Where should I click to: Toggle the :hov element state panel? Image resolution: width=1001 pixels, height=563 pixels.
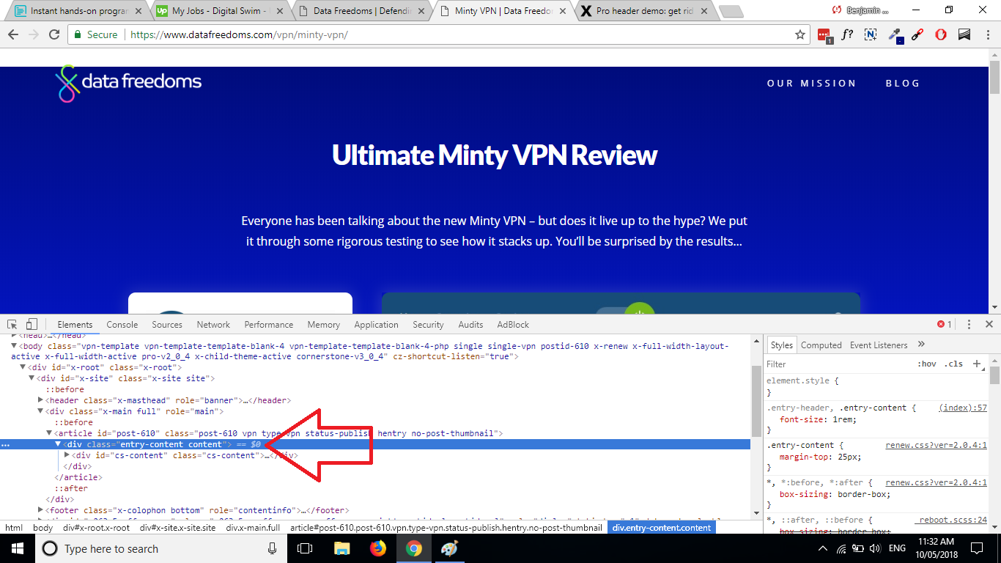pyautogui.click(x=926, y=364)
